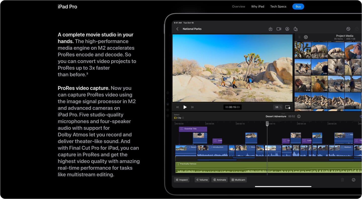Viewport: 362px width, 199px height.
Task: Select media thumbnail with 1:13 duration
Action: pyautogui.click(x=353, y=84)
